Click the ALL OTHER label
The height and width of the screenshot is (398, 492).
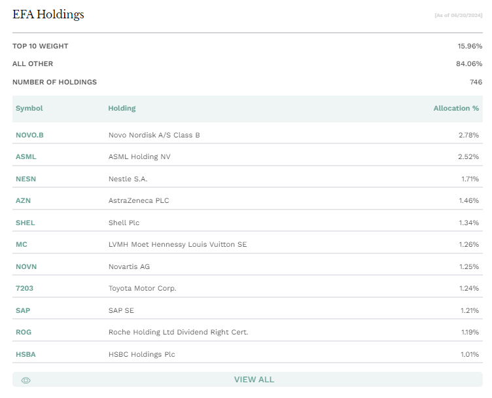click(x=33, y=63)
